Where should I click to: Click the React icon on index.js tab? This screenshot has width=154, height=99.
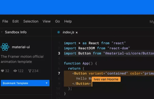(59, 32)
